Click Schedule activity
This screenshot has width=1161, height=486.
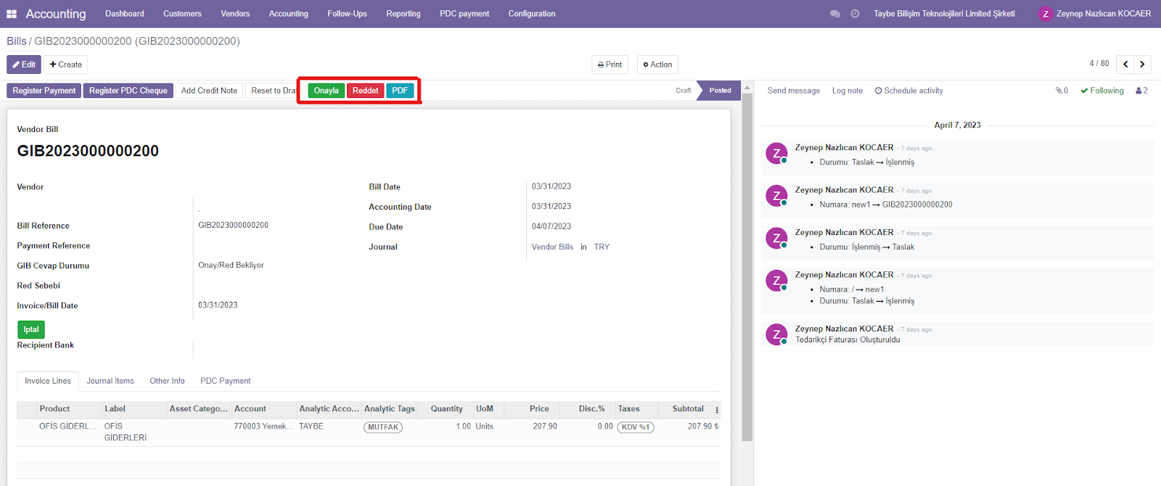coord(908,91)
